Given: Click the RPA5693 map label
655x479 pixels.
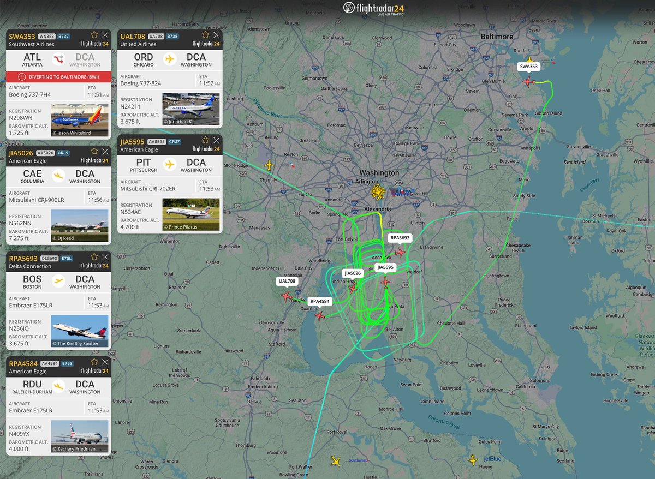Looking at the screenshot, I should 400,238.
